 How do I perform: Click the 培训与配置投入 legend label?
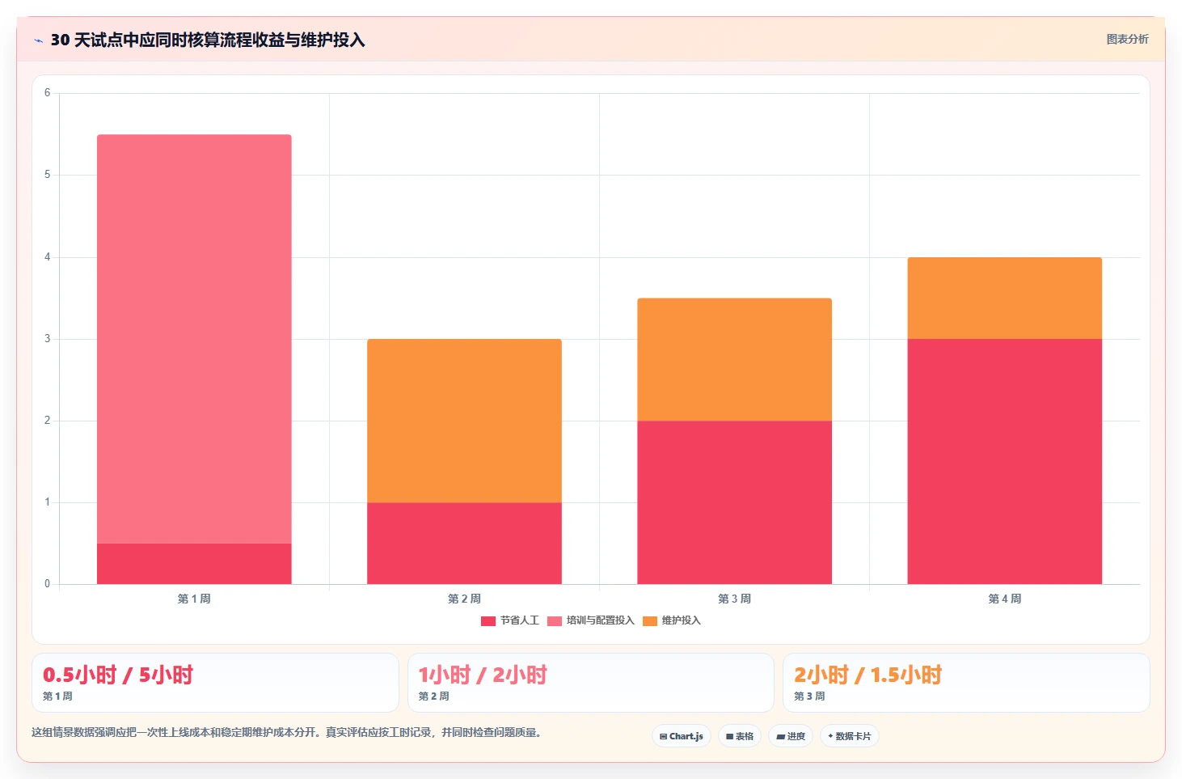[600, 620]
